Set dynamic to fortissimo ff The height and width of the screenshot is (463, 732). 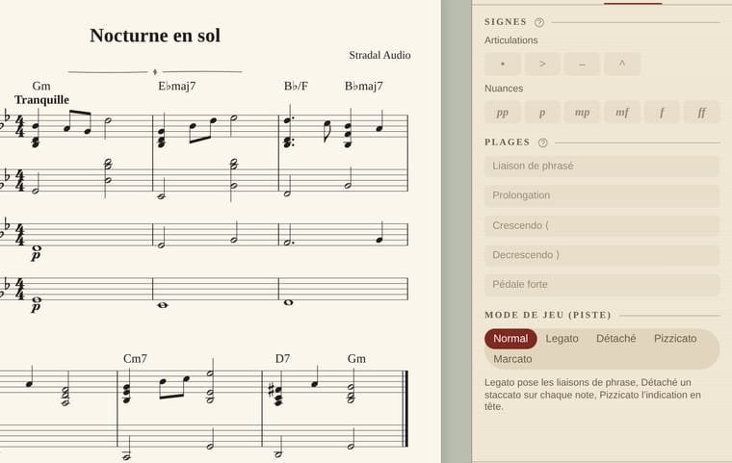pyautogui.click(x=701, y=113)
